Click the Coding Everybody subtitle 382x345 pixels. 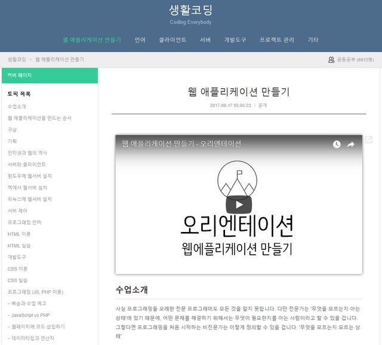[191, 22]
